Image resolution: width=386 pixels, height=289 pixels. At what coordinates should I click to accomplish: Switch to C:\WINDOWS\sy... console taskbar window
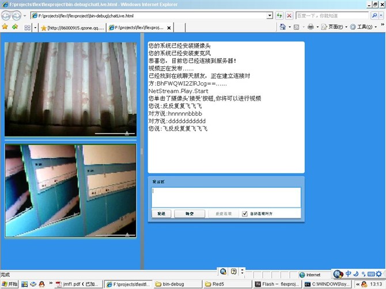[x=327, y=284]
